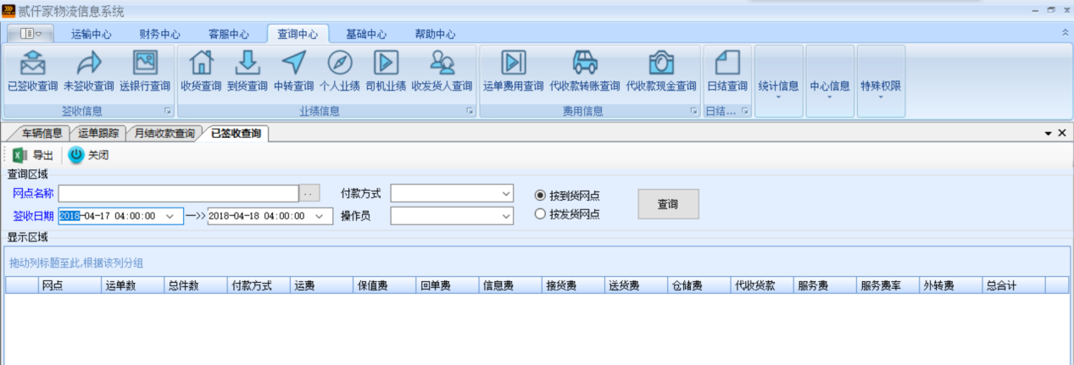The height and width of the screenshot is (365, 1074).
Task: Open 代收款现金查询 camera icon
Action: click(661, 64)
